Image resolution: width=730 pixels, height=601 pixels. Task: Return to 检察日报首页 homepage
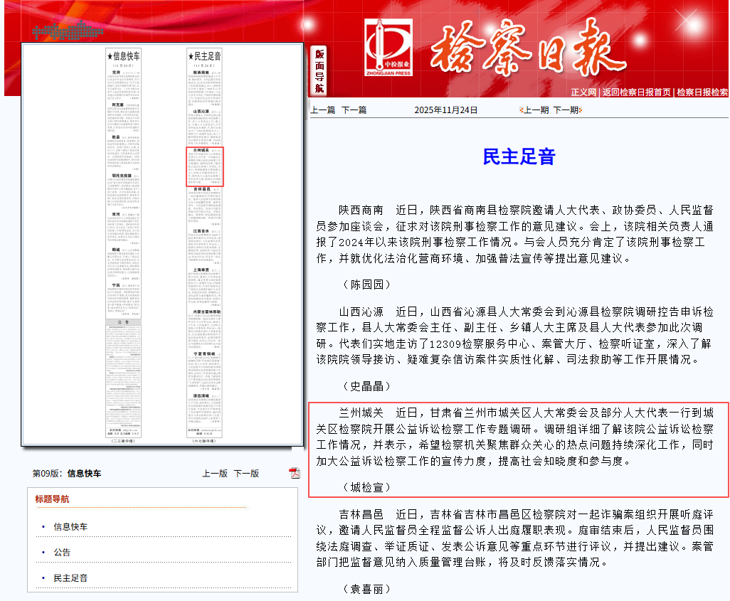tap(636, 92)
